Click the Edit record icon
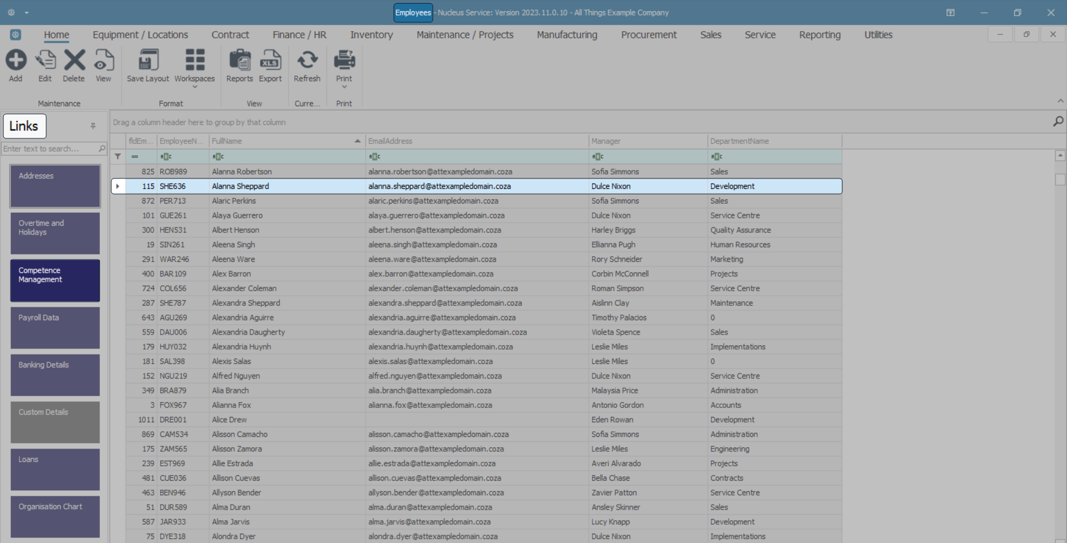Image resolution: width=1067 pixels, height=543 pixels. (x=45, y=61)
